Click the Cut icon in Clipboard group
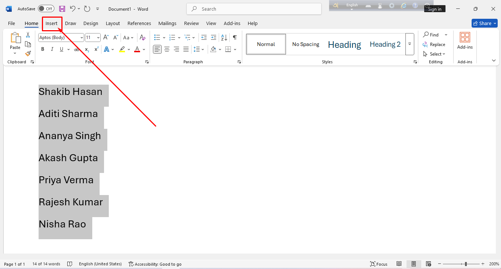Image resolution: width=501 pixels, height=269 pixels. coord(28,35)
